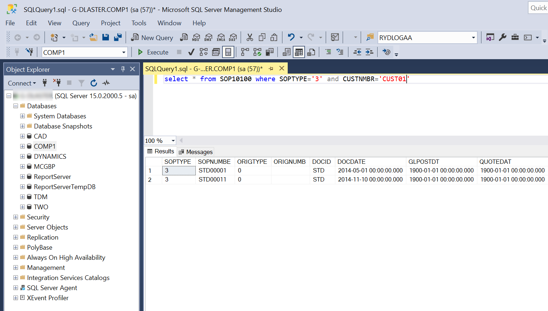Image resolution: width=548 pixels, height=311 pixels.
Task: Select Results to Grid option
Action: pos(299,52)
